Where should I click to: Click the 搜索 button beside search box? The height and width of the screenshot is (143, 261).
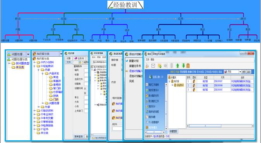[244, 72]
